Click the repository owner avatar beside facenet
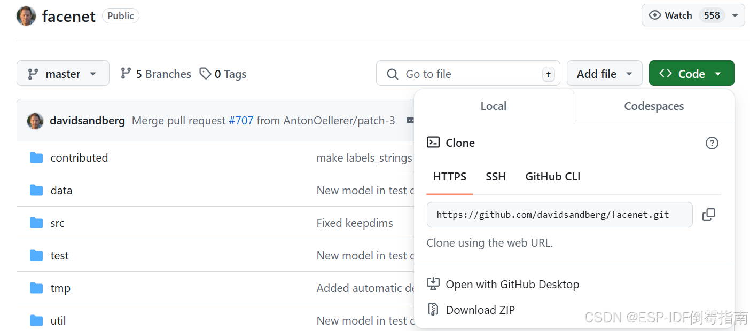 point(26,16)
